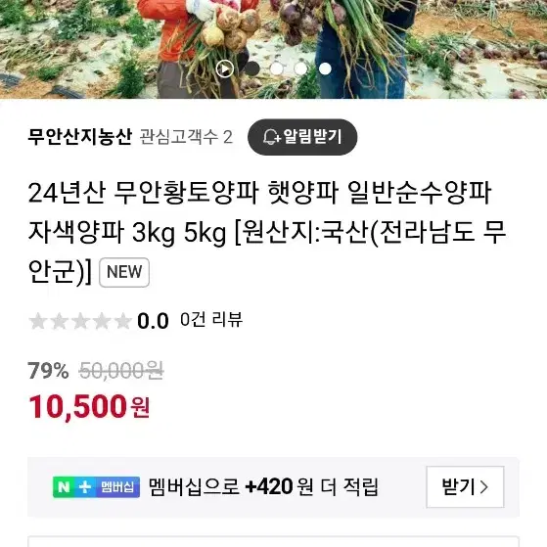
Task: Tap the video play indicator in carousel
Action: (x=225, y=68)
